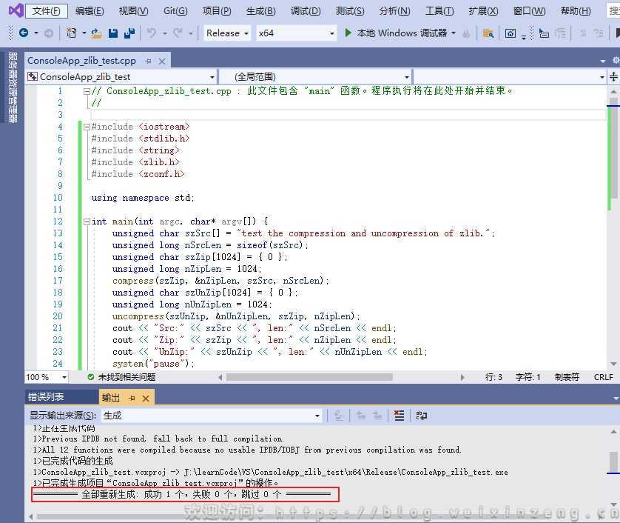The height and width of the screenshot is (523, 620).
Task: Open the Release configuration dropdown
Action: [x=226, y=33]
